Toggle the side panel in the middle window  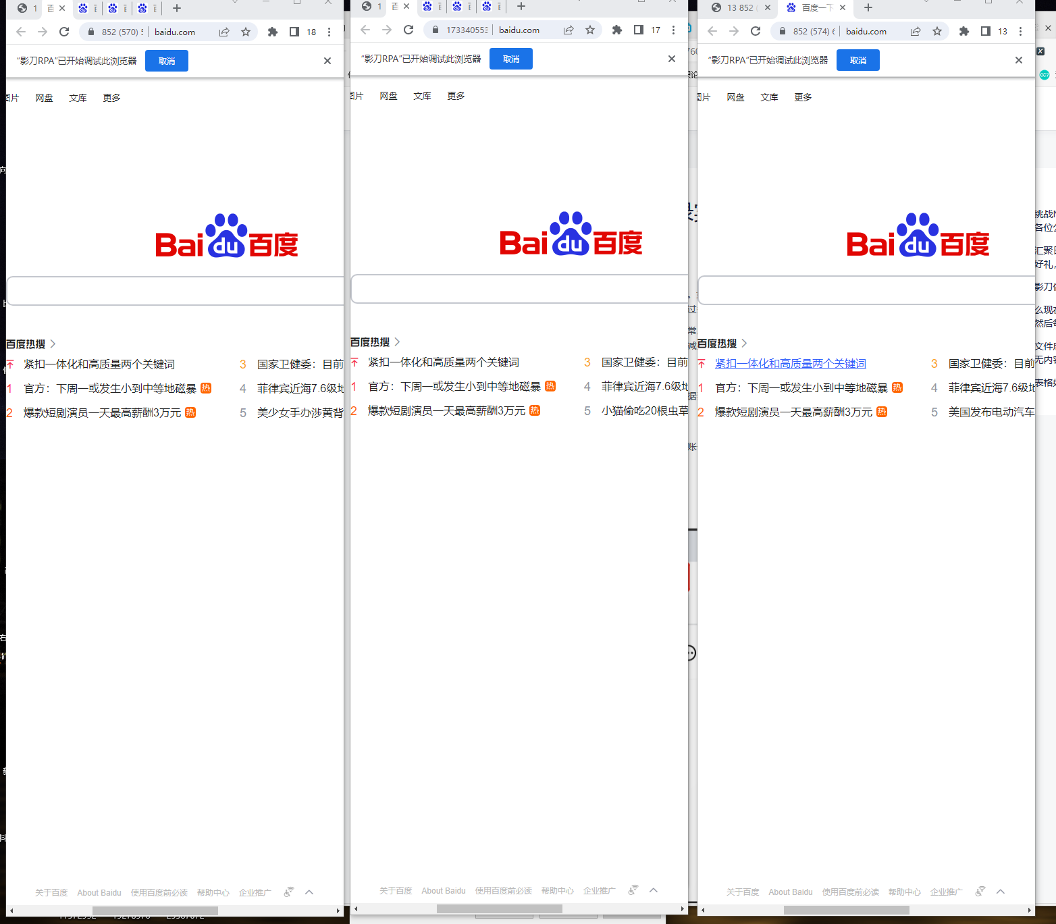639,30
